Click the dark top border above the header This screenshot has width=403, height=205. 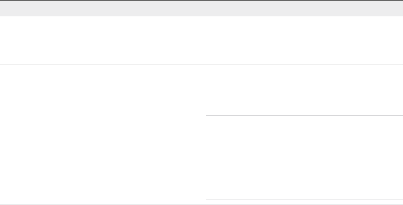click(x=201, y=0)
